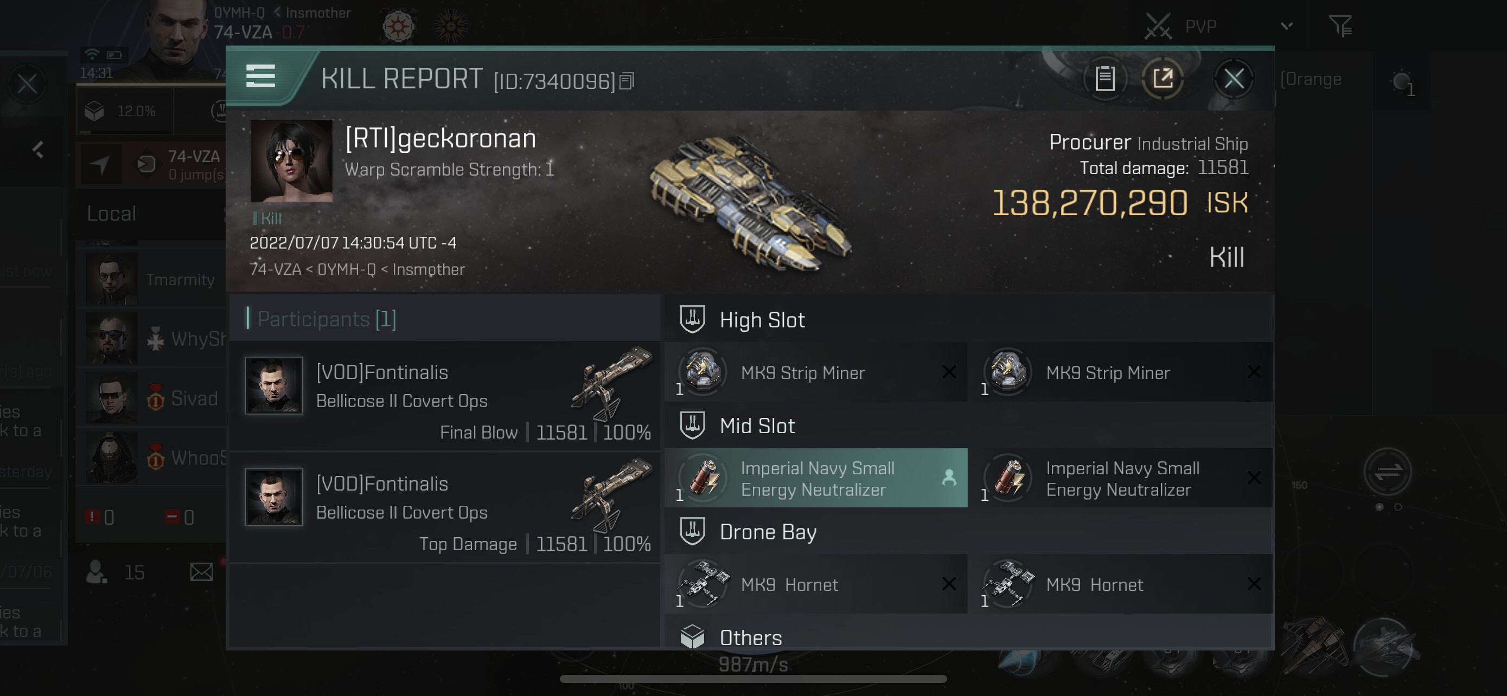Click the Bellicose II ship icon for Top Damage
Image resolution: width=1507 pixels, height=696 pixels.
(x=611, y=497)
